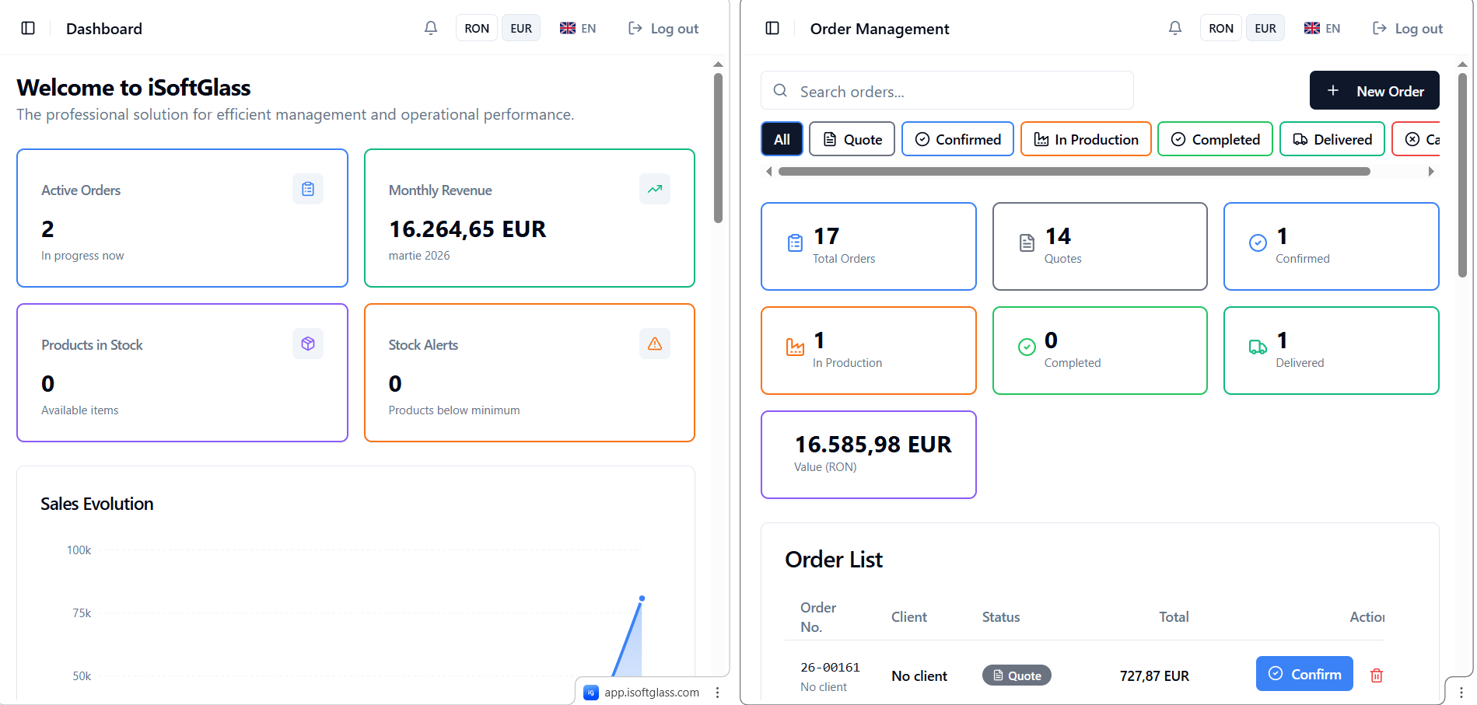Open the EN language selector in Order Management

click(1321, 27)
